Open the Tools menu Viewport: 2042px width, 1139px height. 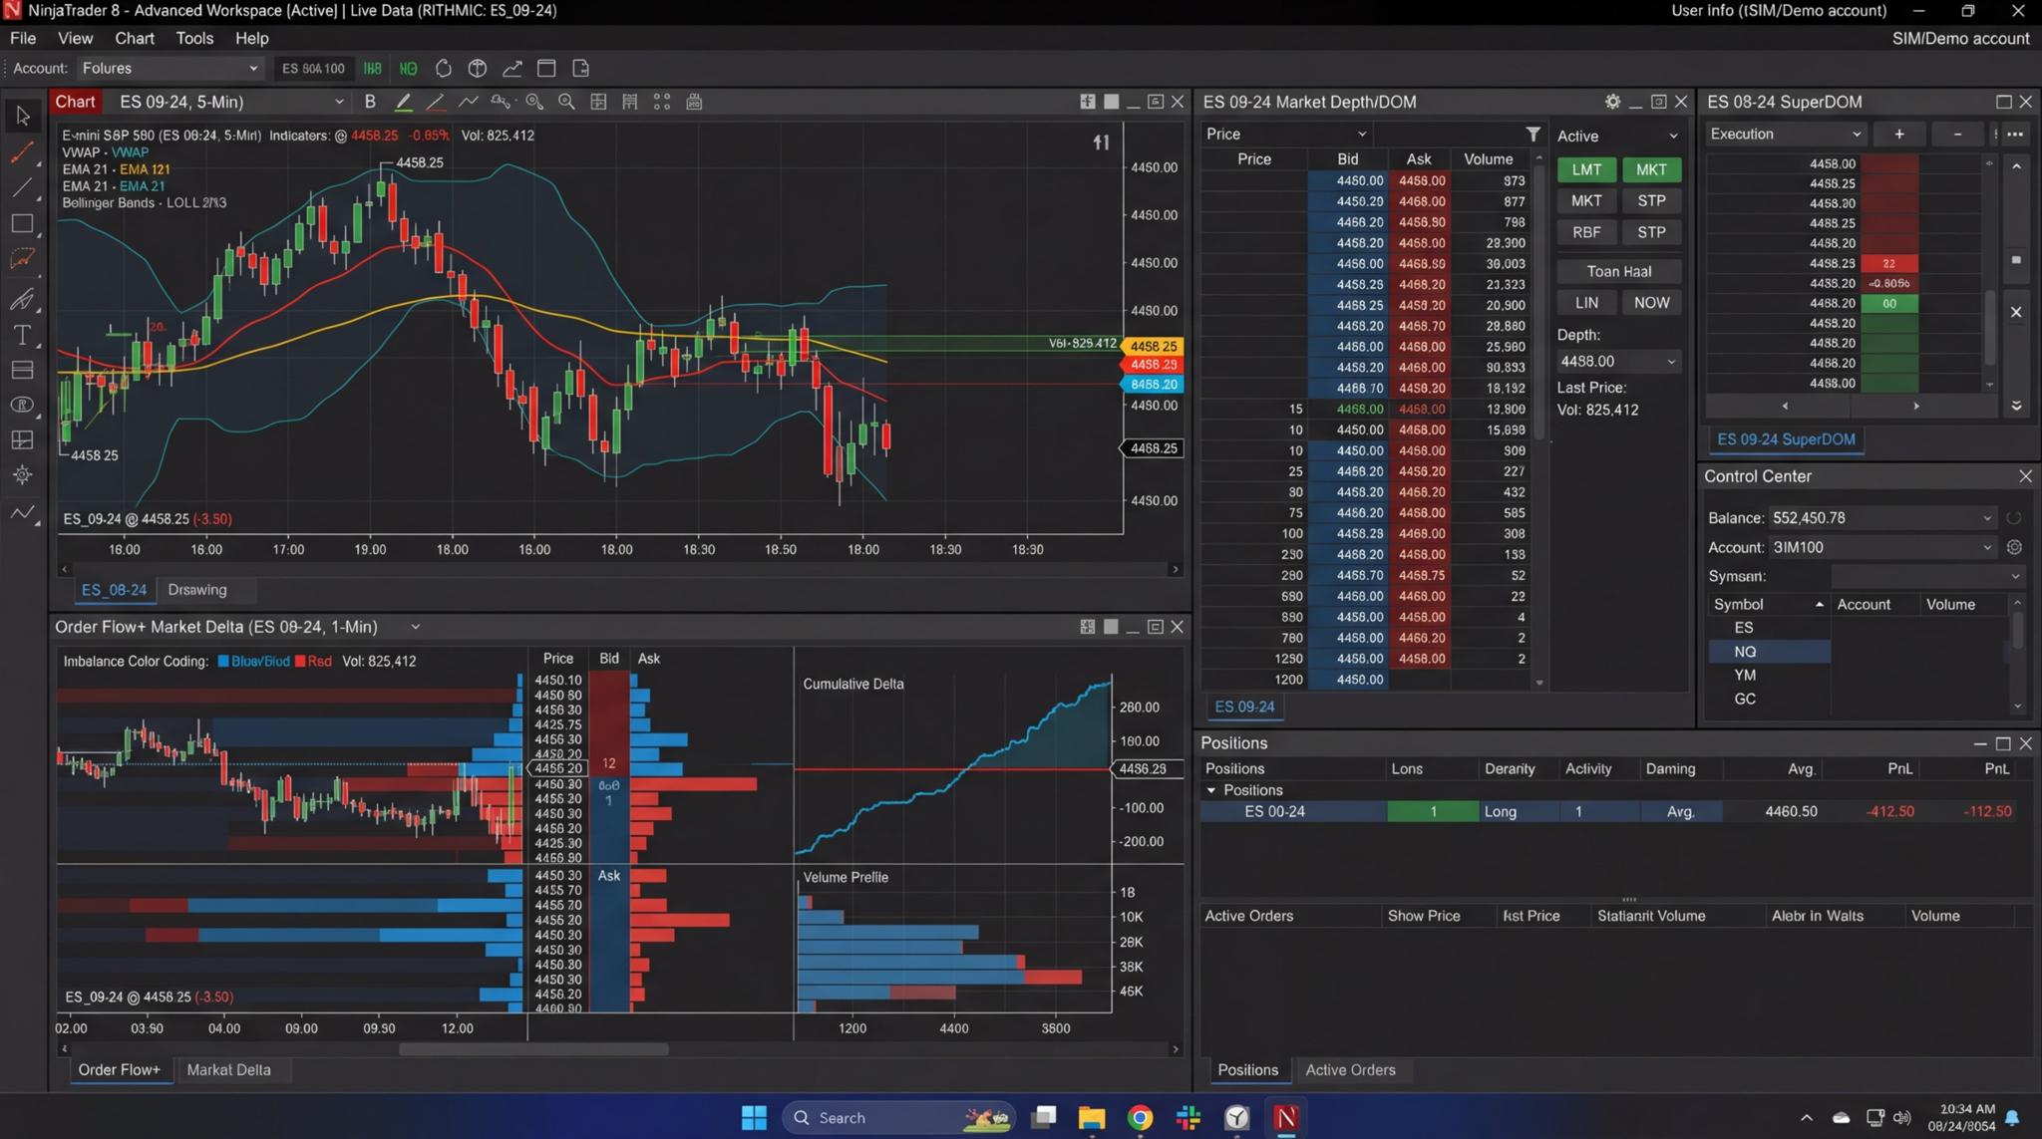pos(194,38)
